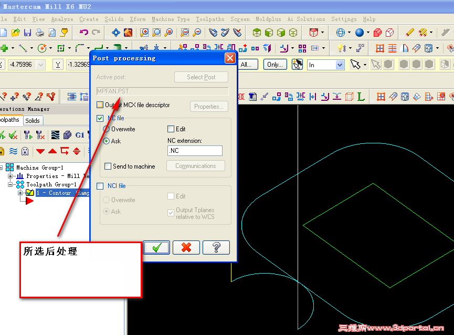Choose the shaded blue sphere icon
Screen dimensions: 454x335
[x=360, y=33]
